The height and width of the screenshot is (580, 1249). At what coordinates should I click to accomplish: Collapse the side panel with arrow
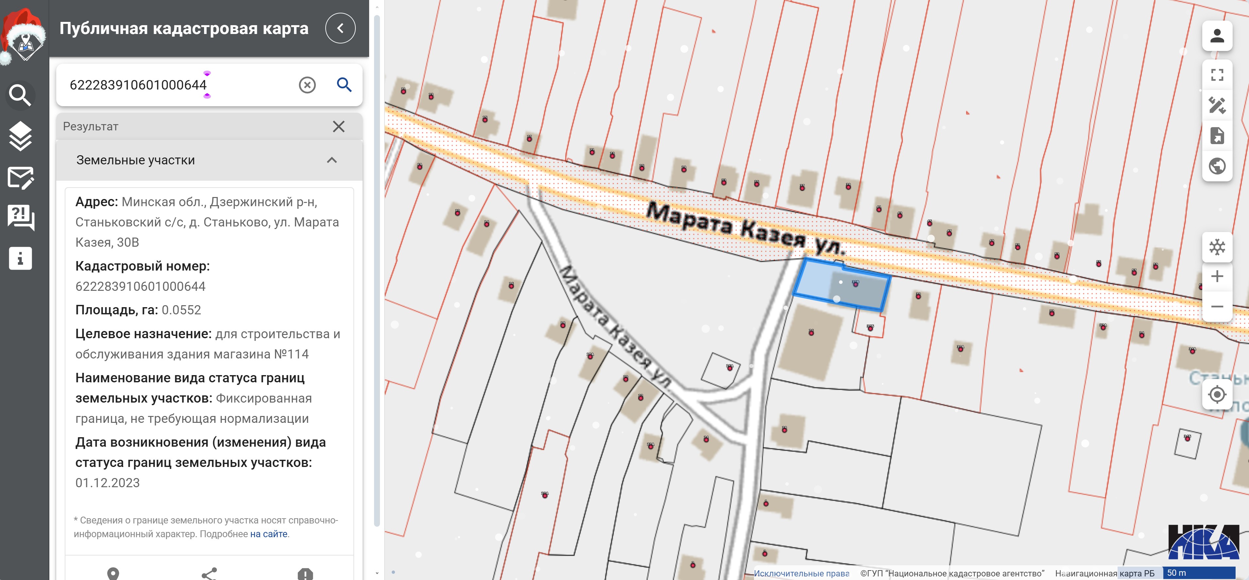[x=340, y=28]
